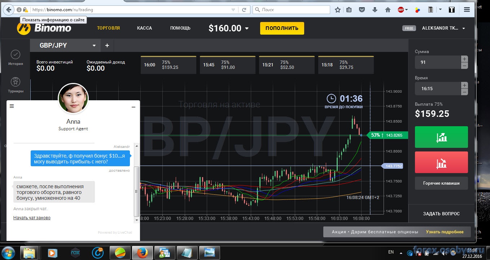Click the Firefox back arrow
490x260 pixels.
pyautogui.click(x=9, y=10)
